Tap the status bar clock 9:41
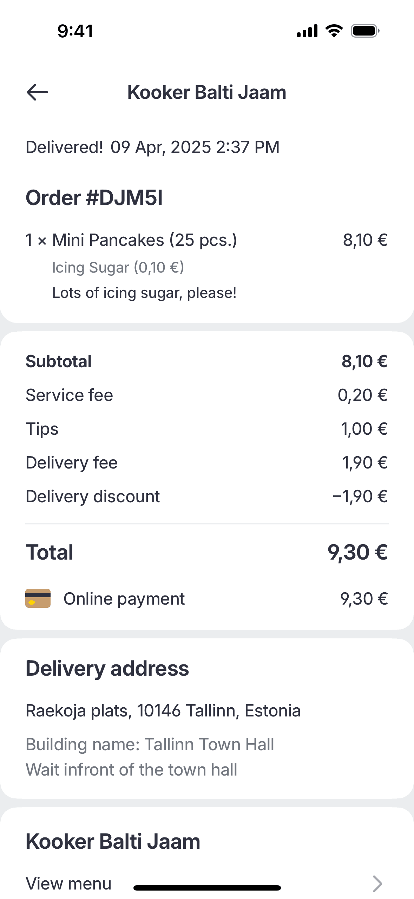Screen dimensions: 414x899 tap(75, 31)
